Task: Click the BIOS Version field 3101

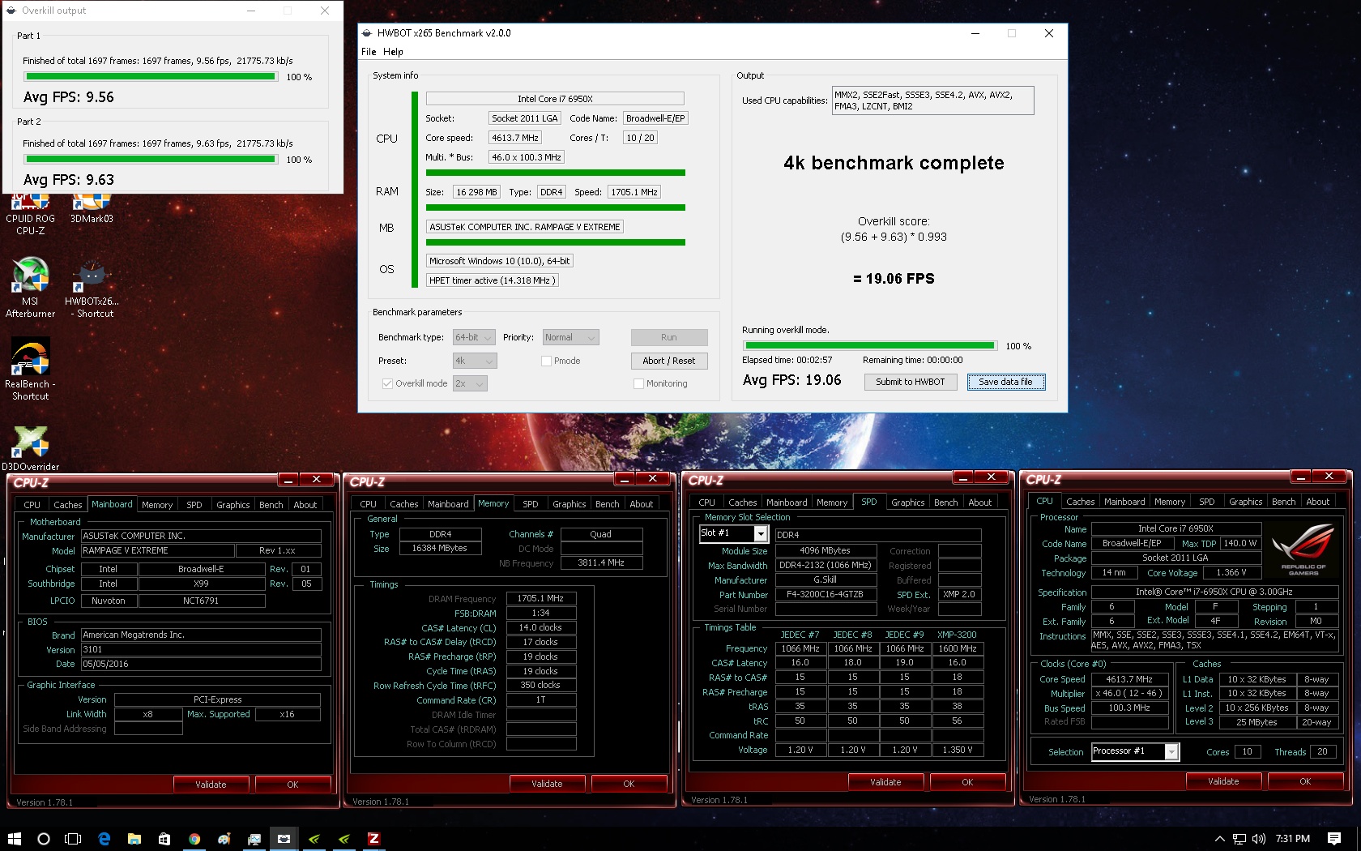Action: pos(201,649)
